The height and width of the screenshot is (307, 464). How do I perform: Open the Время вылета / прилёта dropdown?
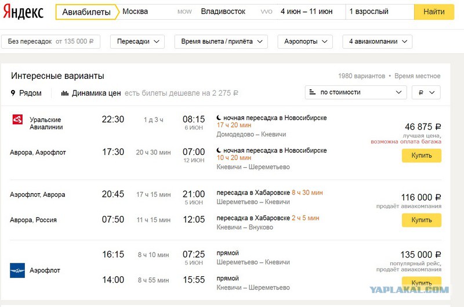[x=221, y=41]
